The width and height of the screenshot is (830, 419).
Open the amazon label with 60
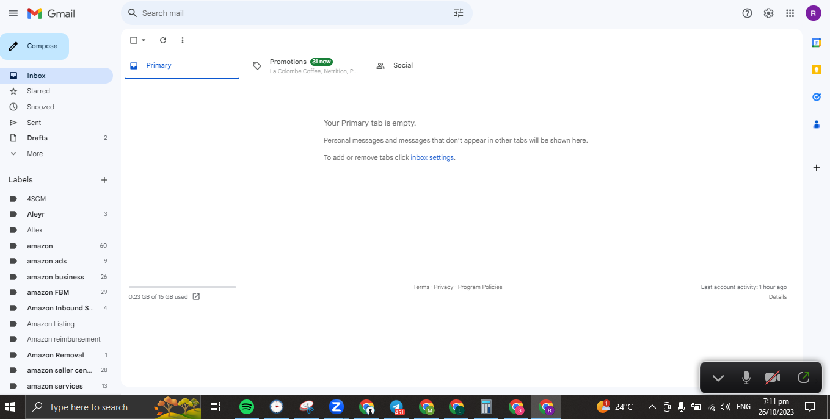(56, 246)
